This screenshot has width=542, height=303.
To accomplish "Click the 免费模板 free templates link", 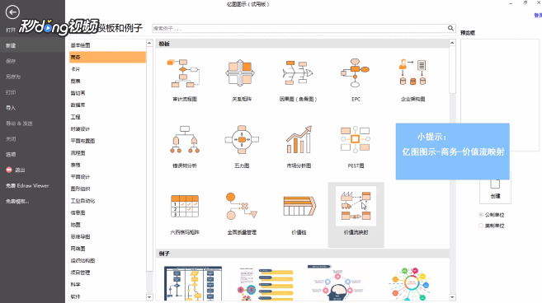I will 17,201.
